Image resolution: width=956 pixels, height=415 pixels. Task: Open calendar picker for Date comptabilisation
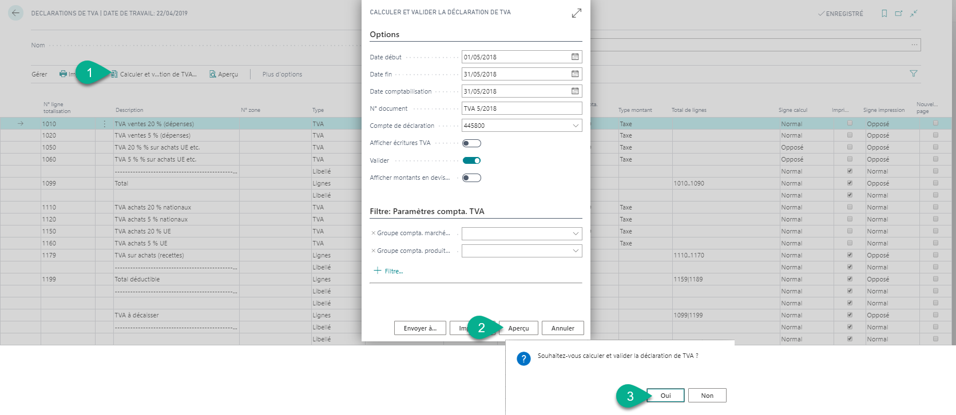click(x=575, y=91)
